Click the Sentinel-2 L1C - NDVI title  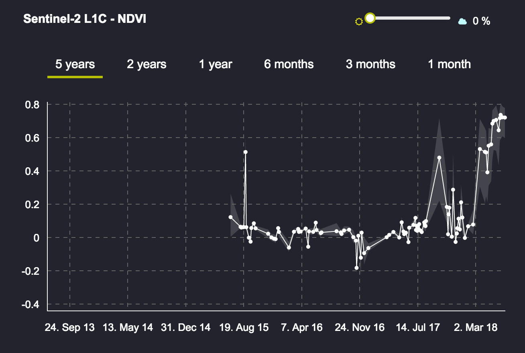[x=85, y=19]
